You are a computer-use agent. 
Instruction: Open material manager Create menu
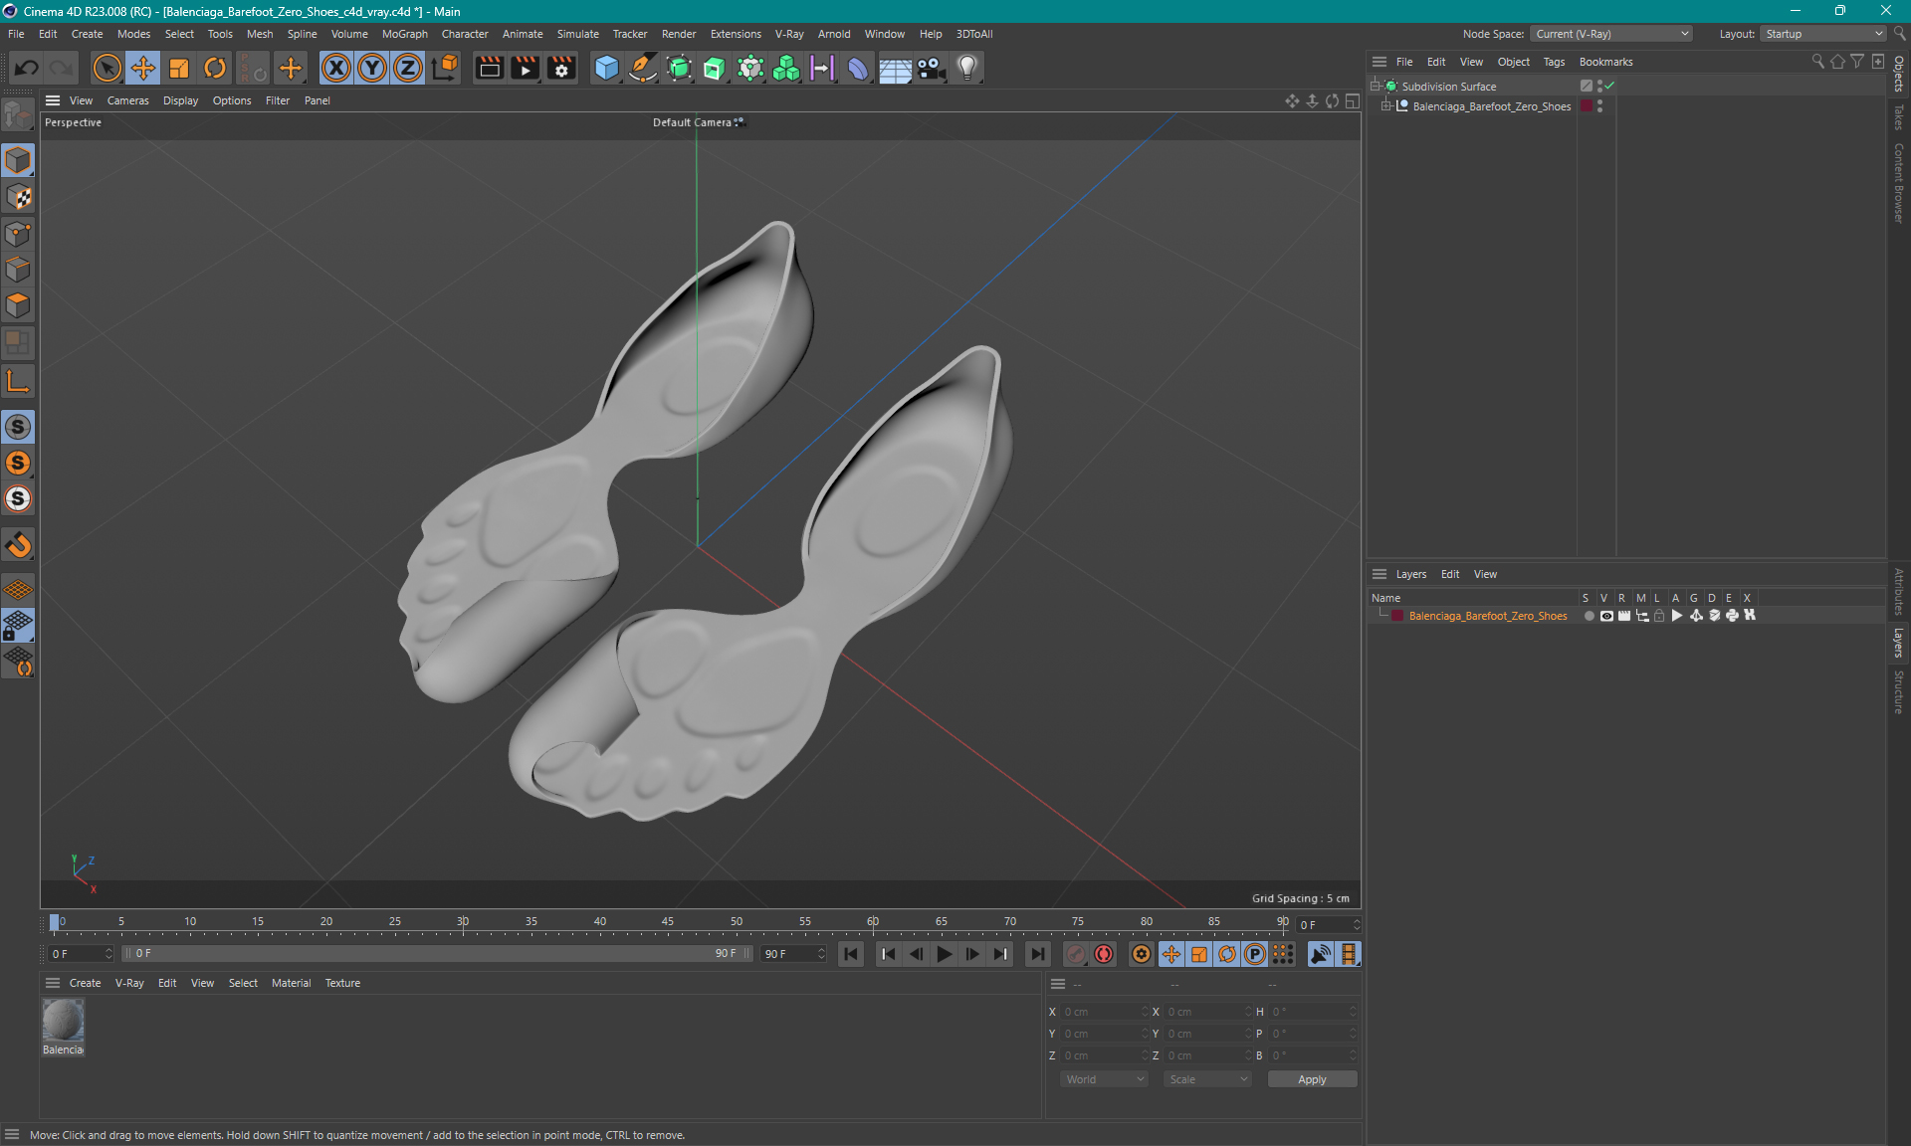pyautogui.click(x=85, y=983)
